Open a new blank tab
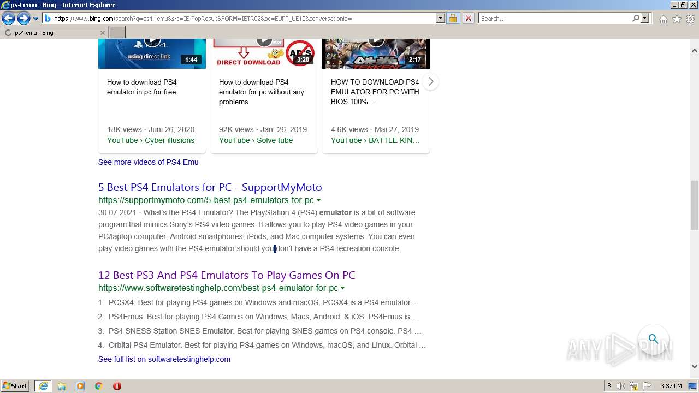This screenshot has width=699, height=393. pos(117,33)
